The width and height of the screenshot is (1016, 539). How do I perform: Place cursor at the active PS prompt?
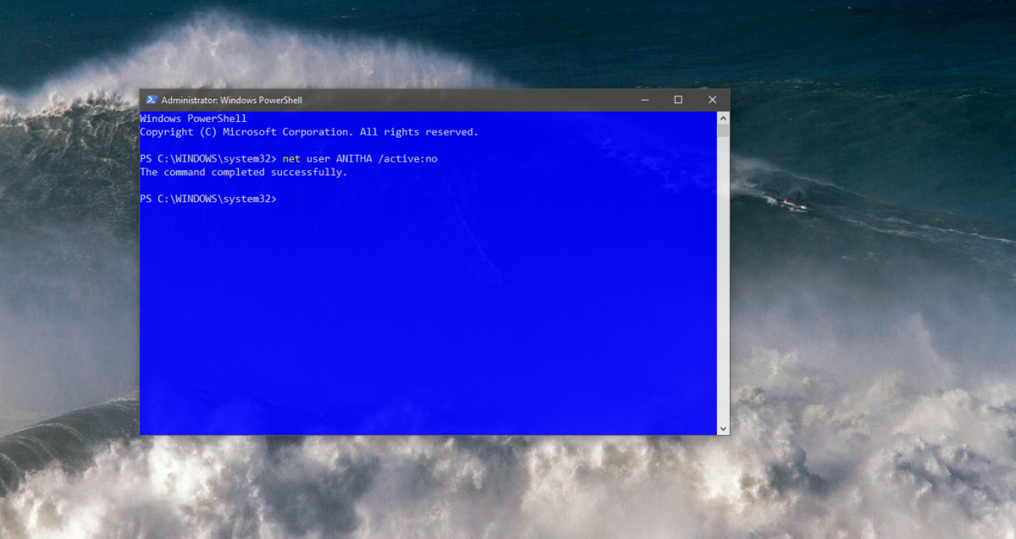click(282, 199)
